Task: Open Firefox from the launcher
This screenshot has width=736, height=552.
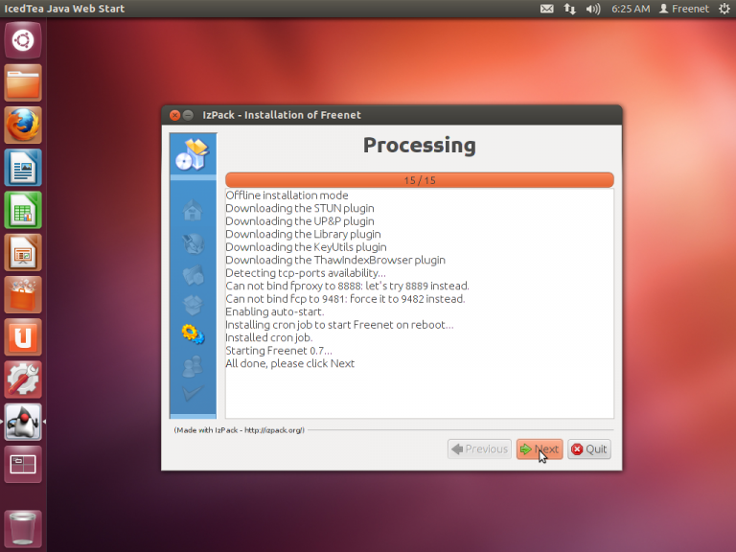Action: pos(23,125)
